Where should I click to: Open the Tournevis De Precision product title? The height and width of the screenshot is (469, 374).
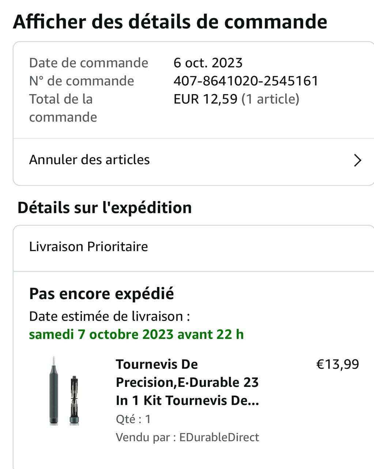[x=187, y=382]
